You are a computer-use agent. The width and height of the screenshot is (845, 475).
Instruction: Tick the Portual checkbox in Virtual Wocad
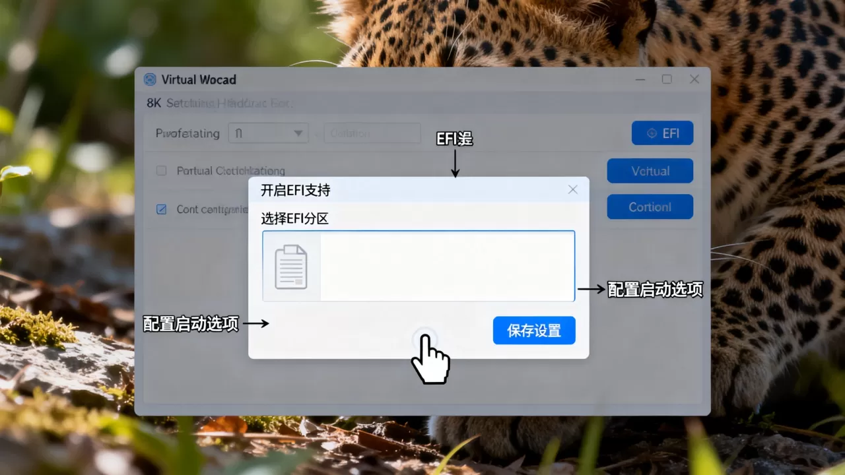[161, 171]
